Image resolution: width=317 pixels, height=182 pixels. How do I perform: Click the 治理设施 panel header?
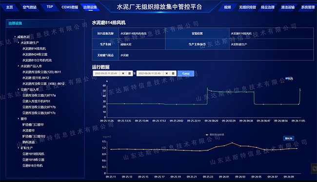click(x=45, y=23)
